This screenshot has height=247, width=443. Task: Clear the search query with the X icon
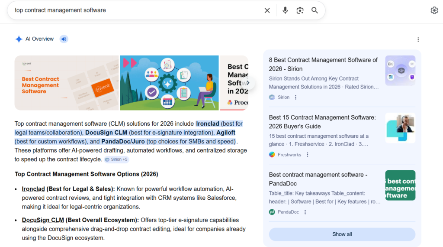click(267, 10)
